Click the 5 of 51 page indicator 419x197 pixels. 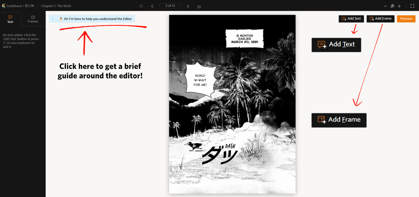click(x=170, y=6)
